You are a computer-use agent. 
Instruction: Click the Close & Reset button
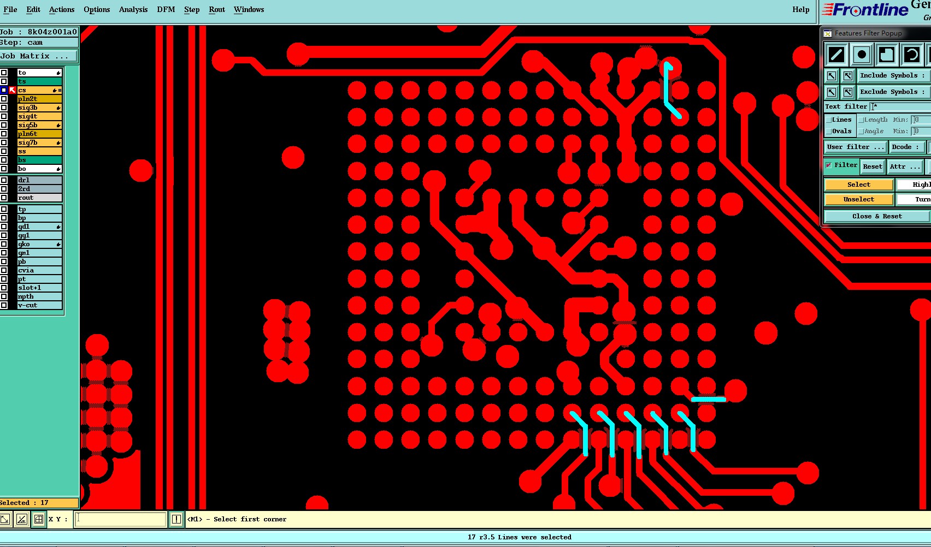pos(877,217)
